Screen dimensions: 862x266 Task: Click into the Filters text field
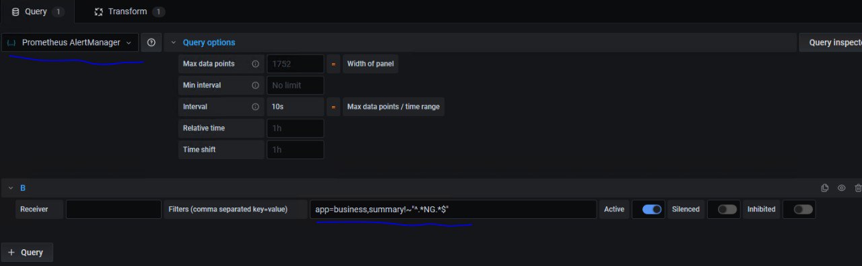[x=453, y=210]
